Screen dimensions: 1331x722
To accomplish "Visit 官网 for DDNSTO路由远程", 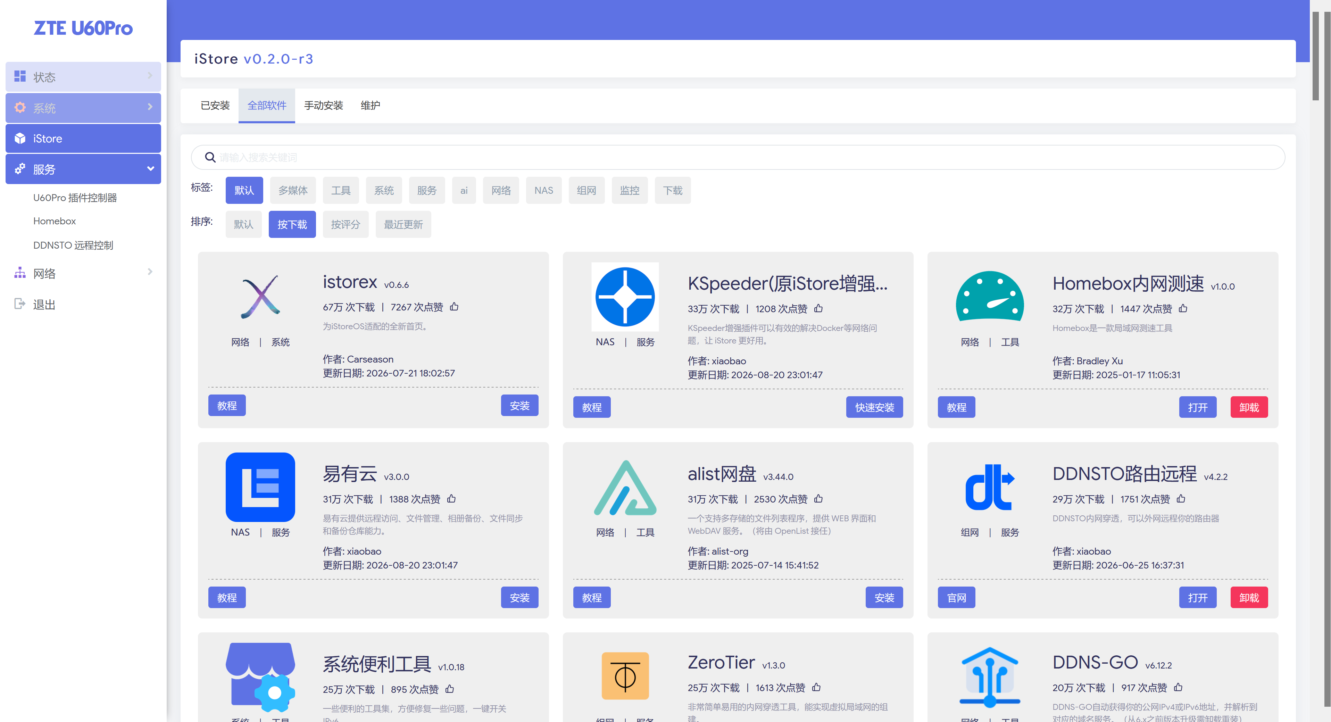I will (x=956, y=597).
